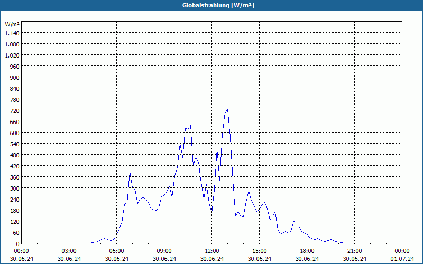Select the 03:00 time axis label

click(69, 251)
